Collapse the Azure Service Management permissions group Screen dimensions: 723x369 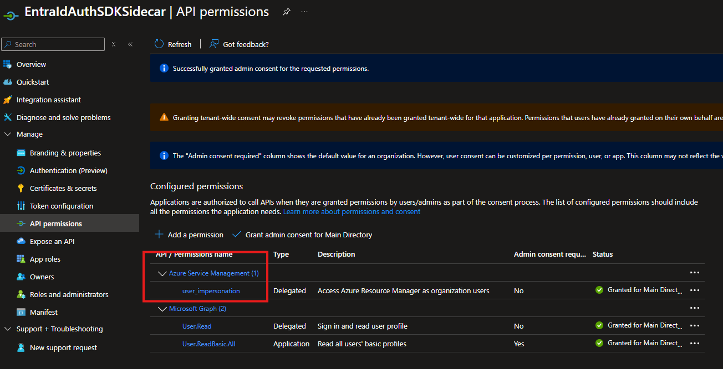[x=162, y=273]
